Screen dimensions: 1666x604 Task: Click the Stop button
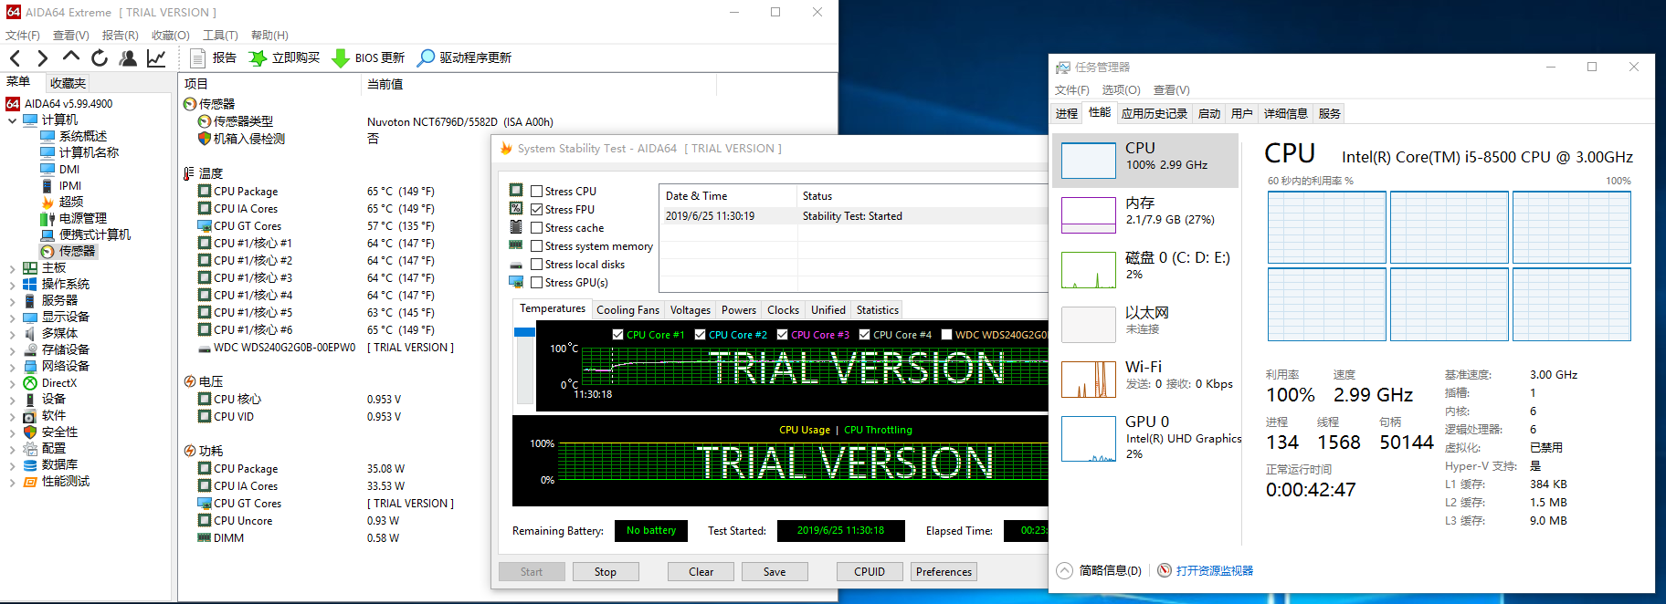tap(606, 572)
